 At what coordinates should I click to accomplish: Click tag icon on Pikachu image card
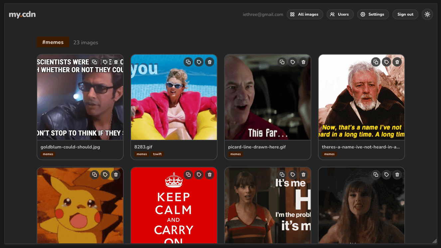[105, 174]
